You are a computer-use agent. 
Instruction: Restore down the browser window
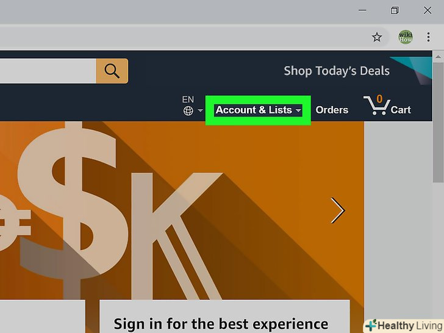pyautogui.click(x=395, y=10)
